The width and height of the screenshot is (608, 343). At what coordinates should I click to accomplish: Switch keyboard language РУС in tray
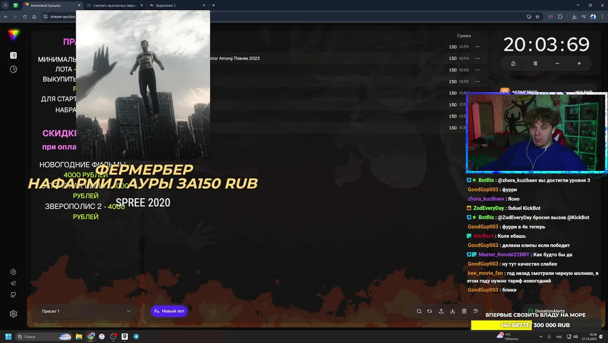(x=559, y=337)
